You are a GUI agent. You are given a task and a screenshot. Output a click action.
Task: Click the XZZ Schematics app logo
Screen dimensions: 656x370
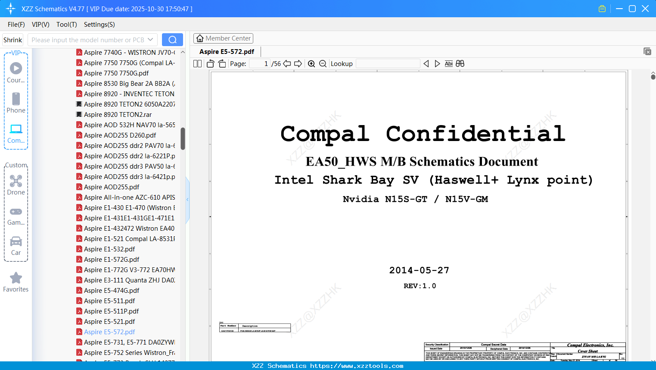coord(11,9)
